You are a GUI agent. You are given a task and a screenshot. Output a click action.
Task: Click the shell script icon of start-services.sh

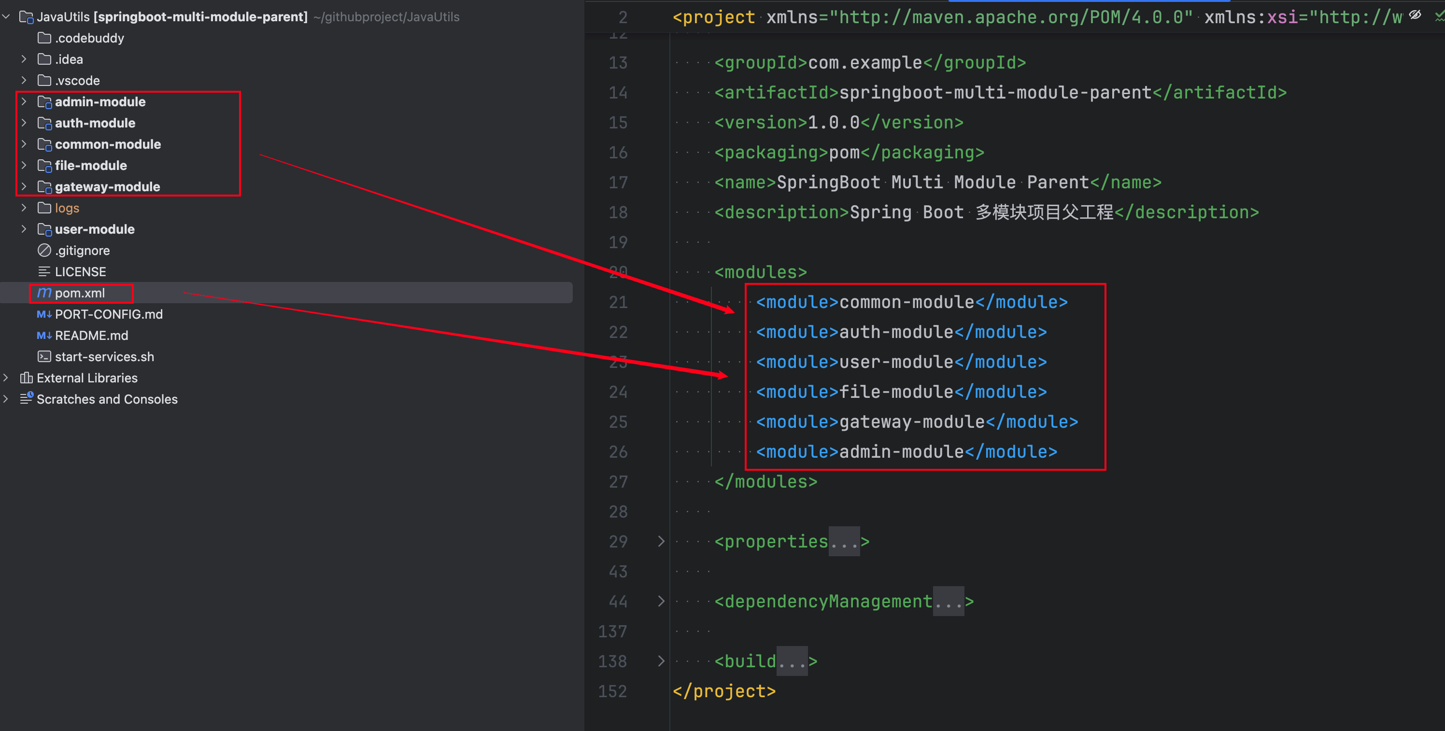44,357
